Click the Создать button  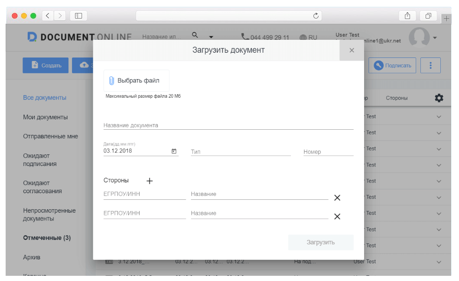(x=46, y=65)
